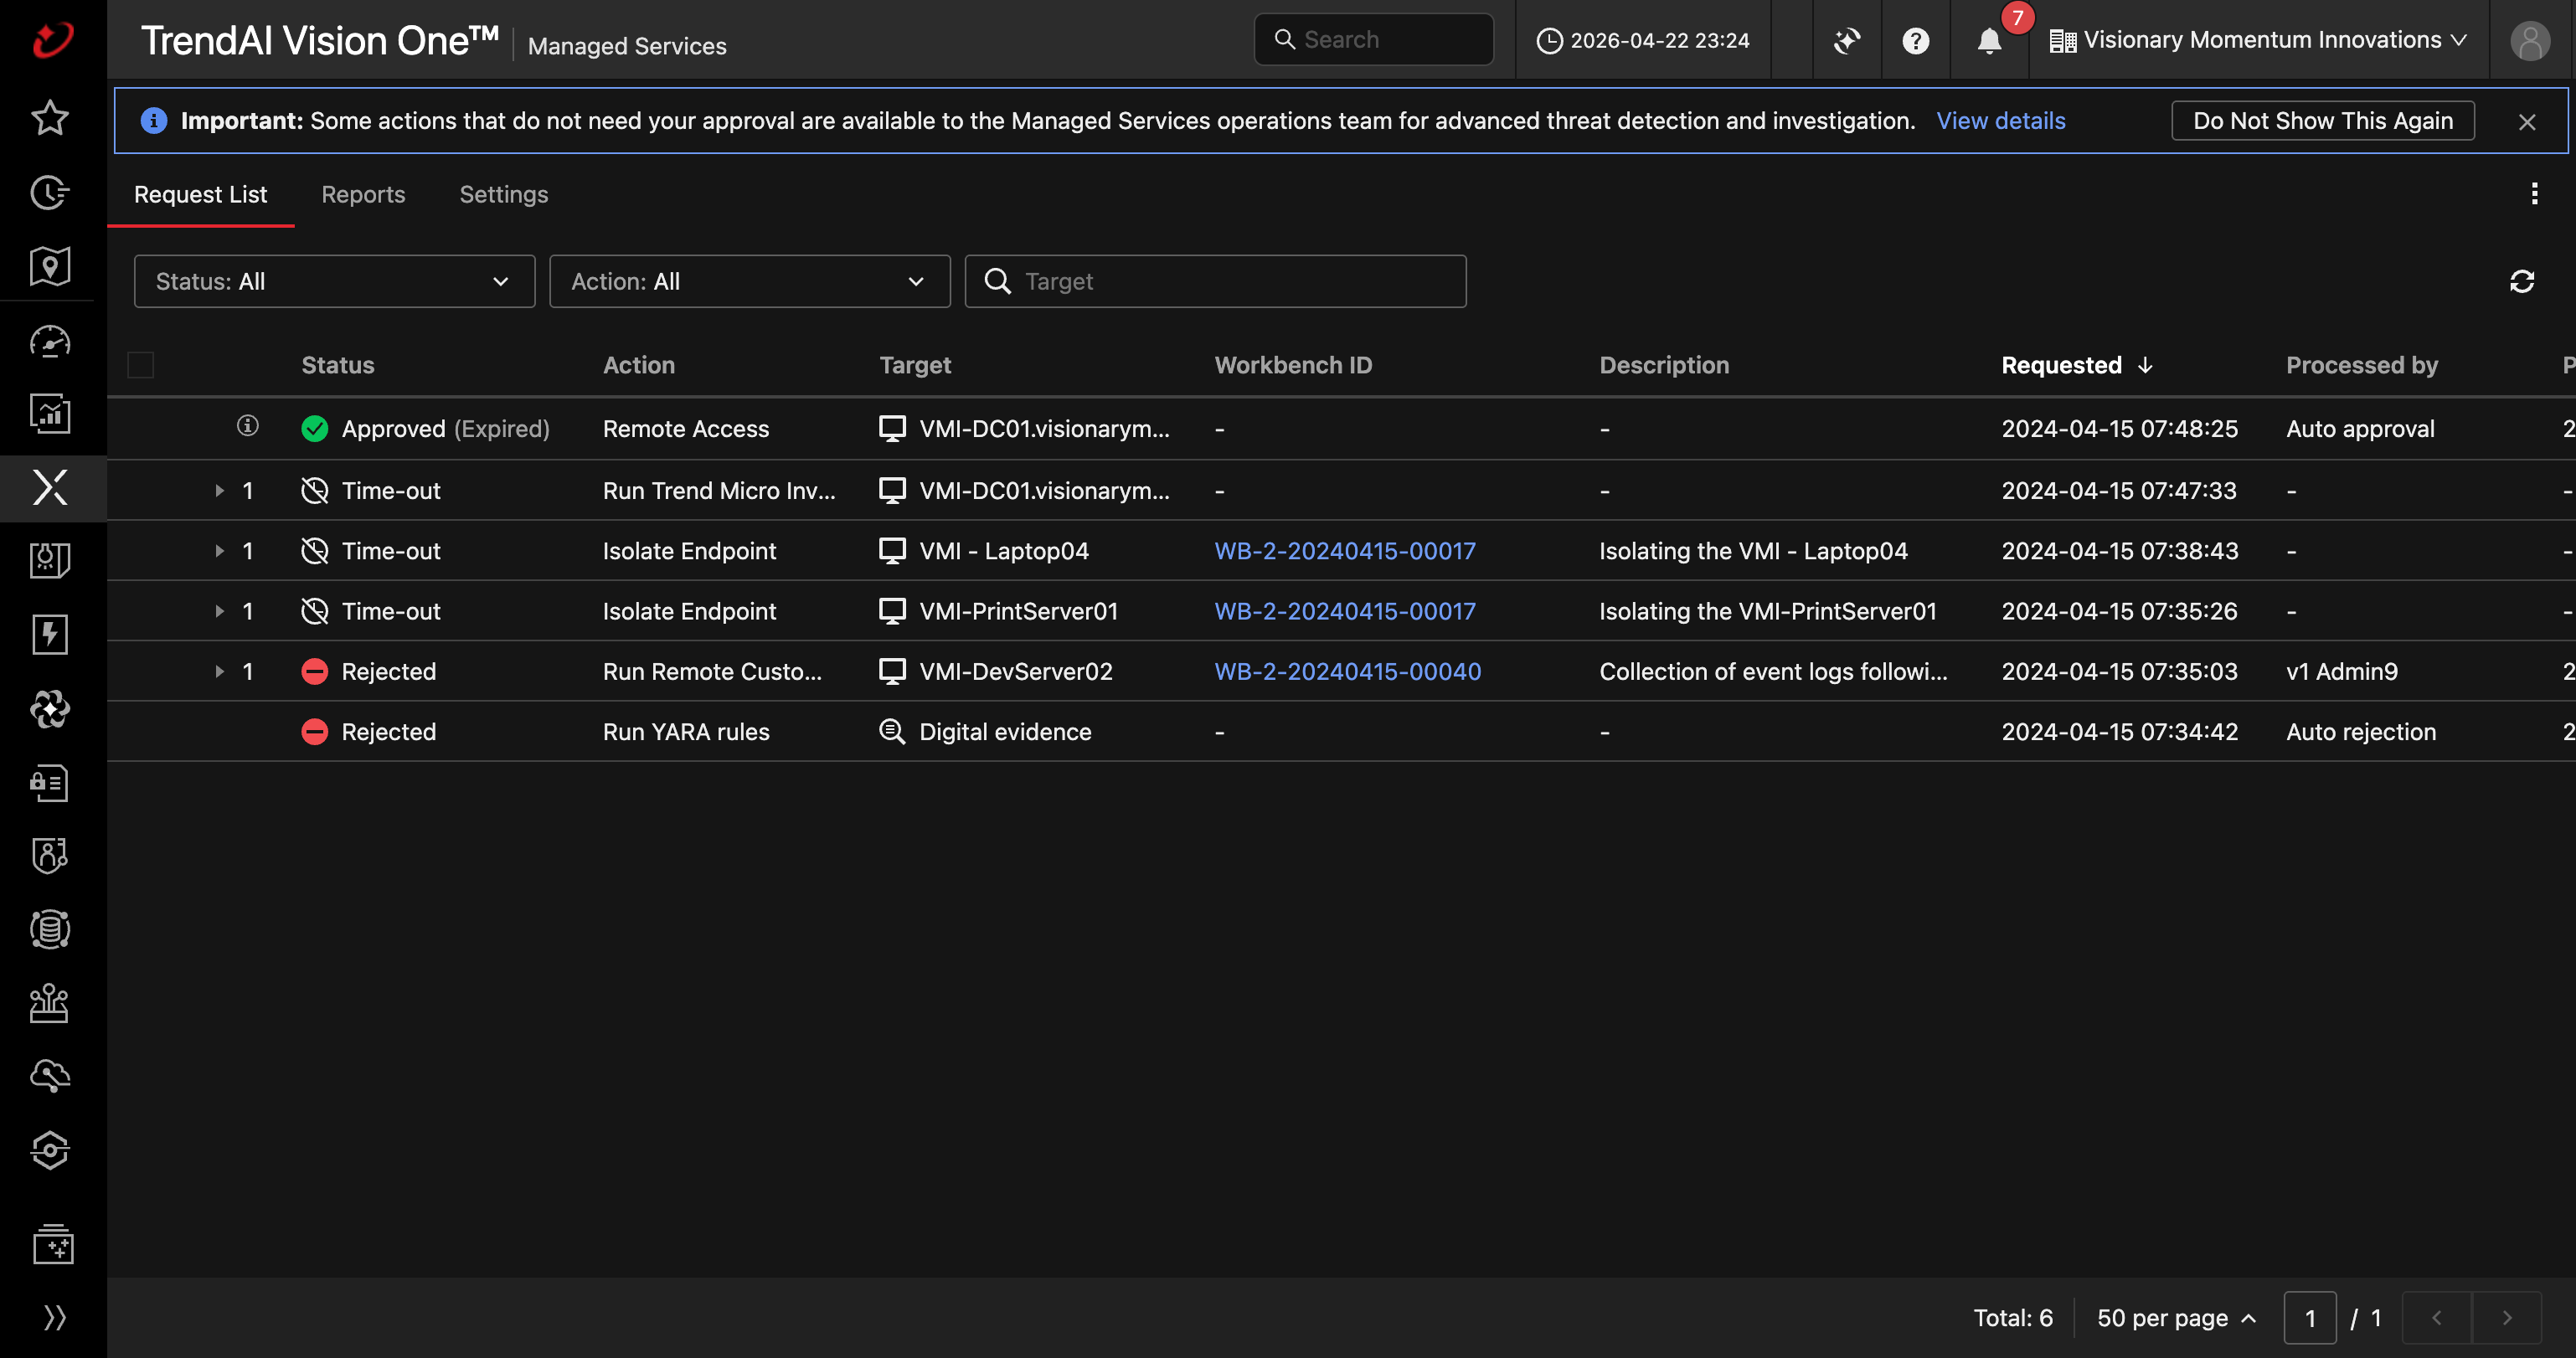Image resolution: width=2576 pixels, height=1358 pixels.
Task: Expand the Run Trend Micro Inv... row
Action: click(x=219, y=490)
